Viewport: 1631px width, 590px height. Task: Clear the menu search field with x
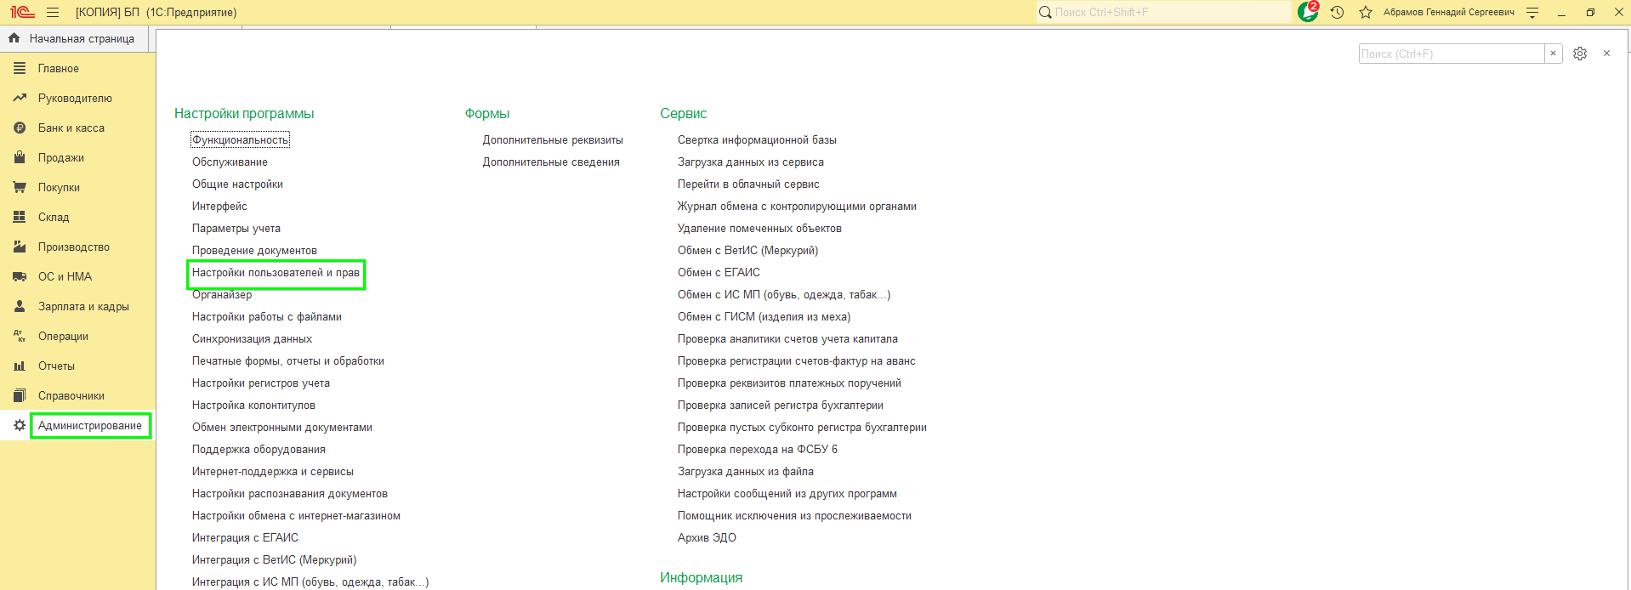coord(1553,54)
